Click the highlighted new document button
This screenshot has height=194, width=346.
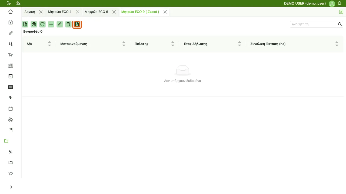pos(77,24)
